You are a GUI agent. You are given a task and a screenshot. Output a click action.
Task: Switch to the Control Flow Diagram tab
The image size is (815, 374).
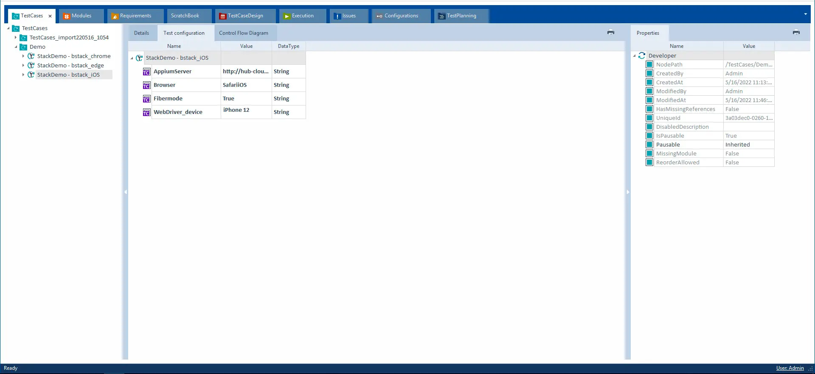click(243, 33)
